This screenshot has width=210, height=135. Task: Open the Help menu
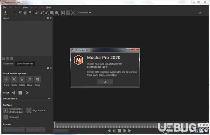(x=49, y=7)
